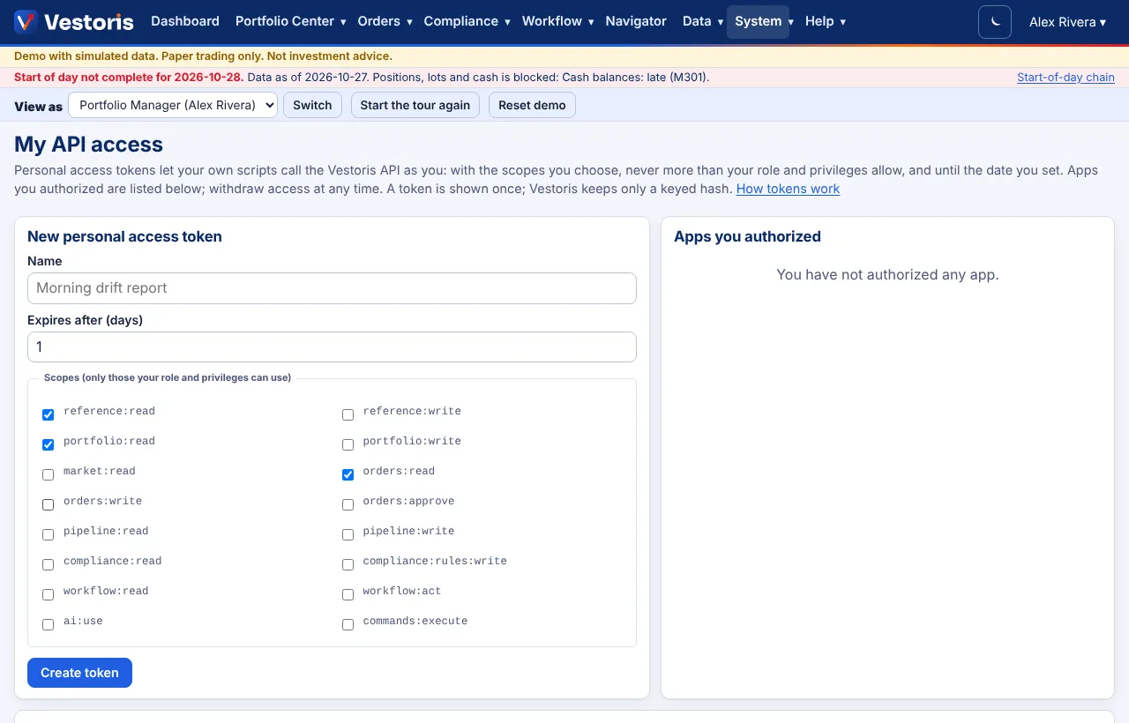The width and height of the screenshot is (1129, 723).
Task: Enable compliance:rules:write scope
Action: click(x=348, y=564)
